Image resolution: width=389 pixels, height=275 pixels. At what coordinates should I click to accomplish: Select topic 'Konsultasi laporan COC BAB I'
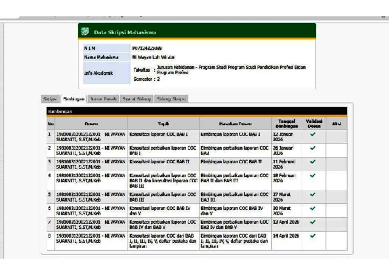tap(159, 134)
